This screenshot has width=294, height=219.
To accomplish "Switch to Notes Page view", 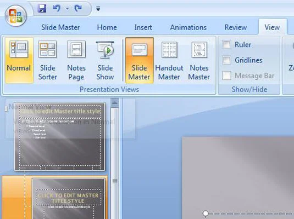I will 76,60.
